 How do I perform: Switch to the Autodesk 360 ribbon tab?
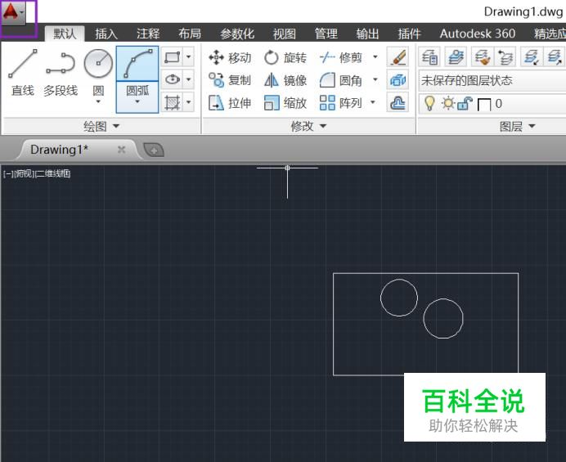[x=477, y=34]
